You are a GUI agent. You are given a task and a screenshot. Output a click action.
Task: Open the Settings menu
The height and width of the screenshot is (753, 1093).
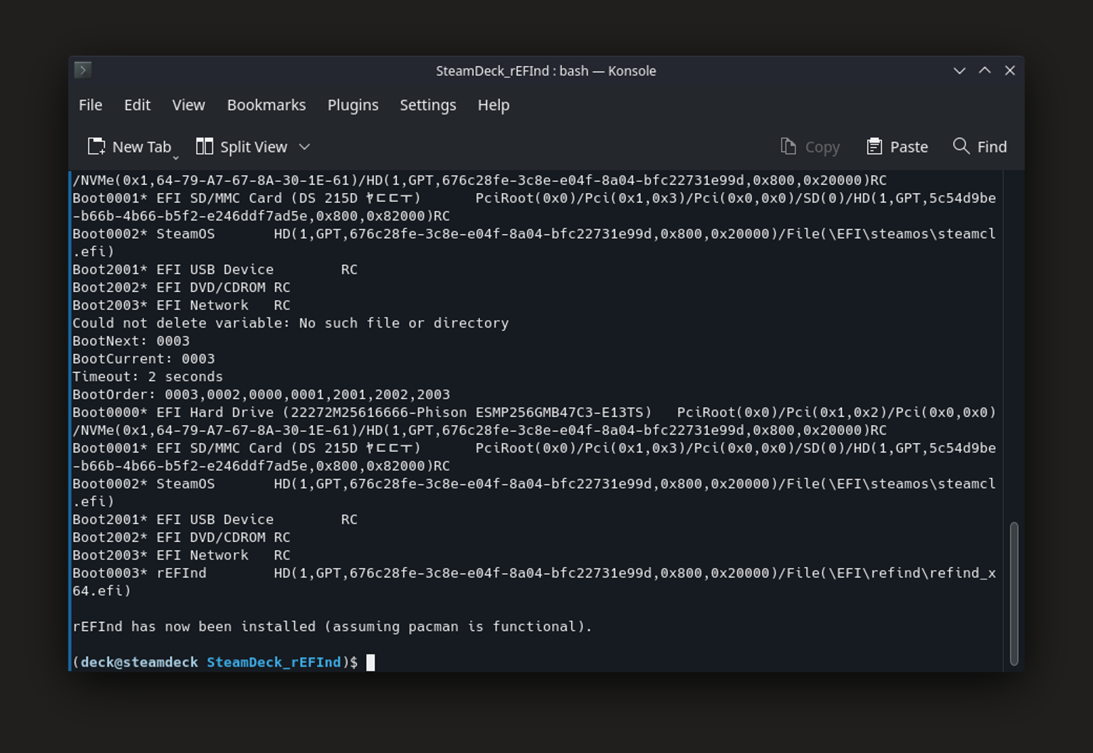[x=428, y=105]
